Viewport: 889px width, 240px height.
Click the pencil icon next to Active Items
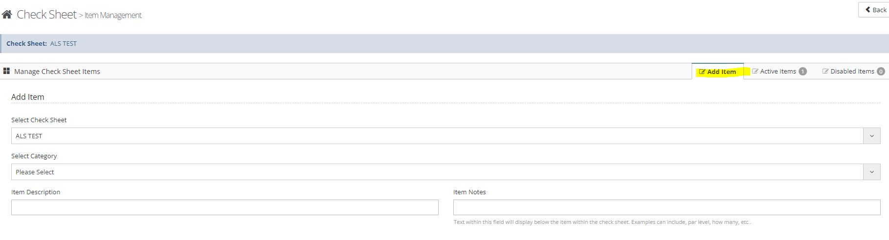point(755,71)
